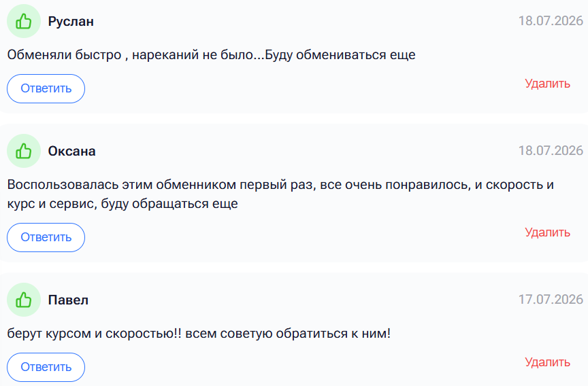Screen dimensions: 588x386
Task: Reply to Оксана's review with Ответить
Action: pos(46,237)
